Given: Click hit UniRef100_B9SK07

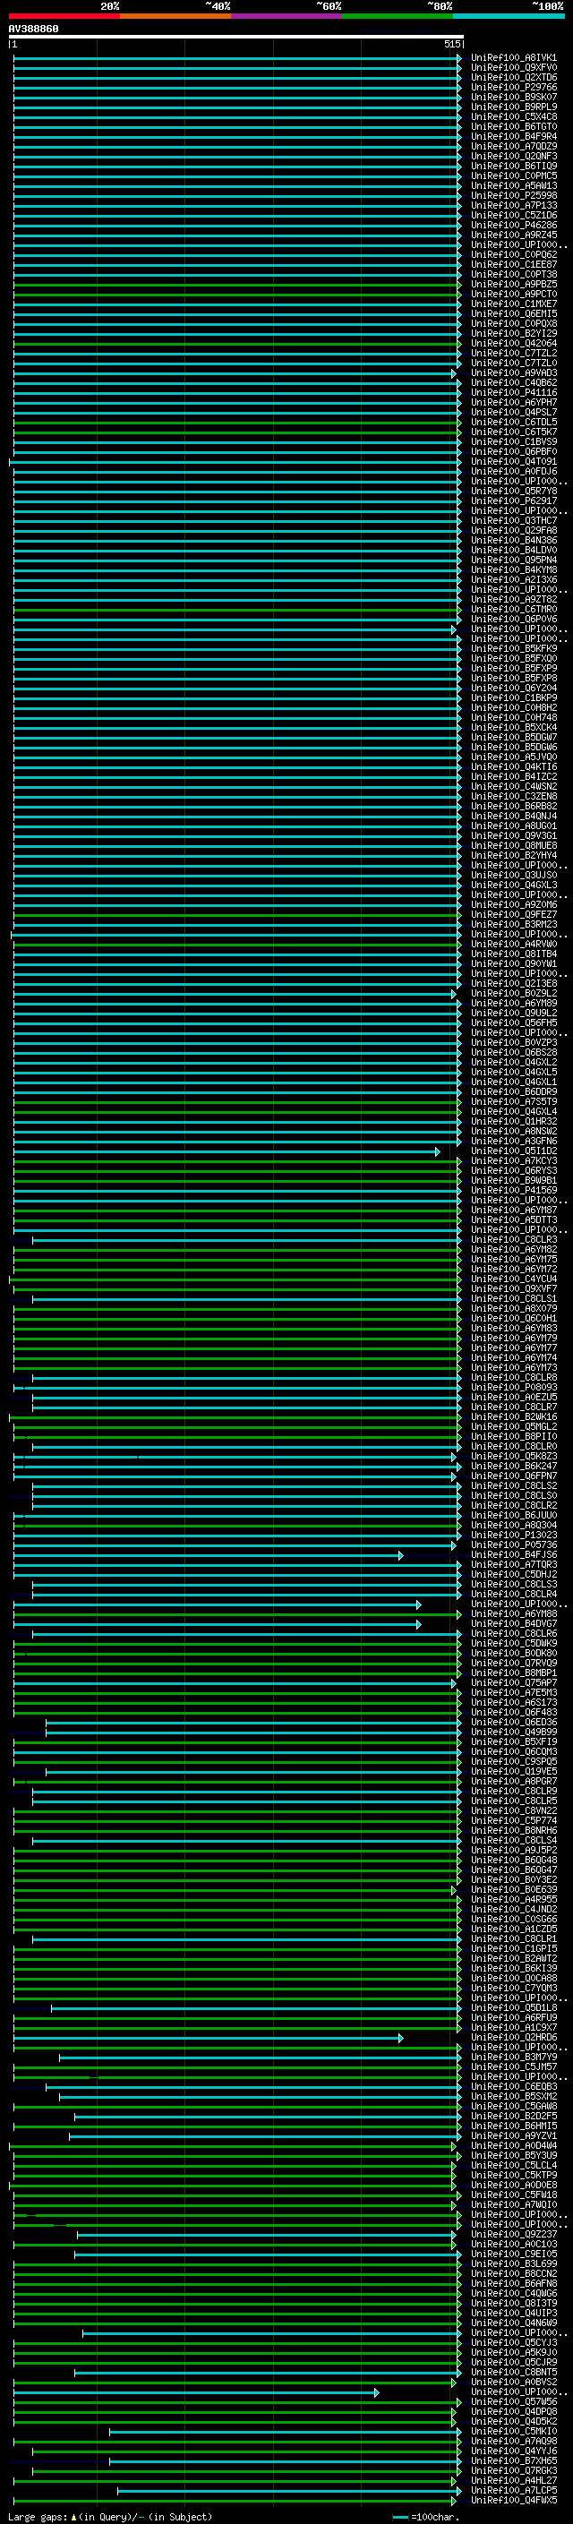Looking at the screenshot, I should pos(513,97).
